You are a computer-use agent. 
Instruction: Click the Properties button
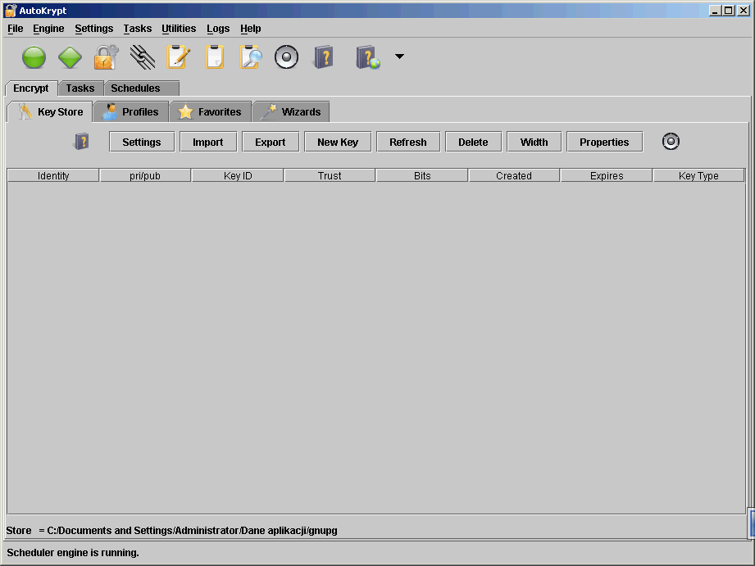[x=604, y=142]
